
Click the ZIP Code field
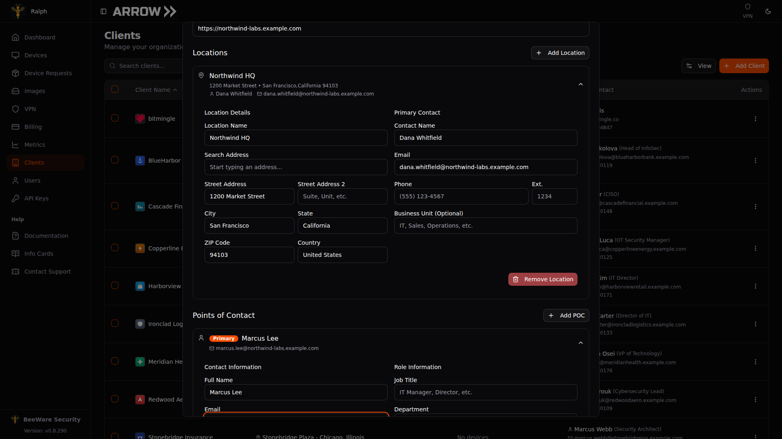(249, 255)
